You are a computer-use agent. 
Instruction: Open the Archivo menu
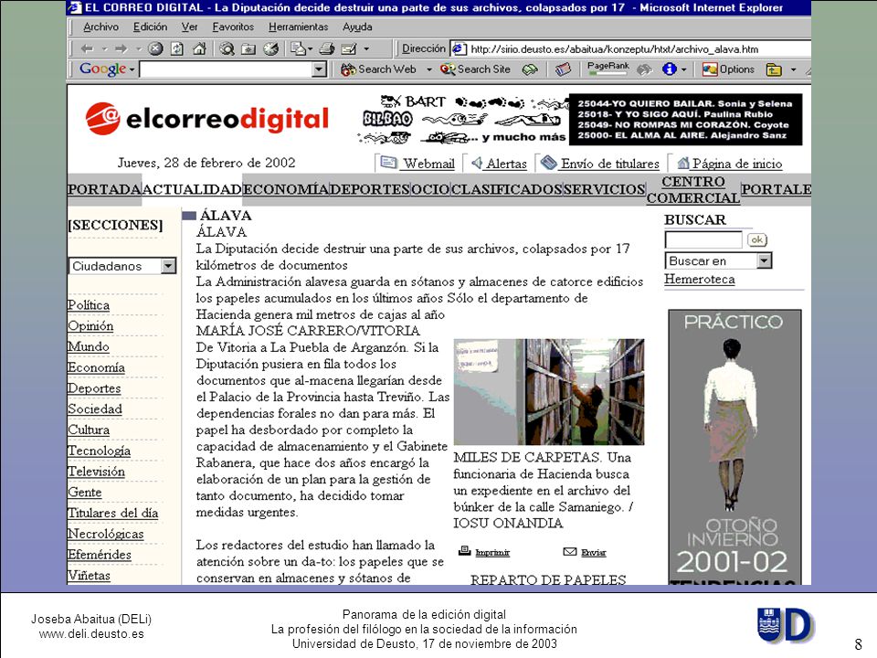(x=100, y=27)
